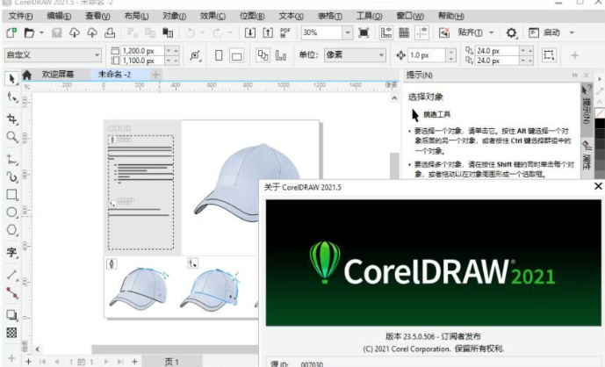The image size is (605, 367).
Task: Set page to portrait orientation
Action: [219, 55]
